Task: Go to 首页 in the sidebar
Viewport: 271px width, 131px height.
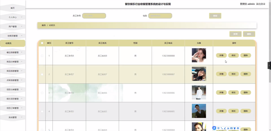Action: (13, 8)
